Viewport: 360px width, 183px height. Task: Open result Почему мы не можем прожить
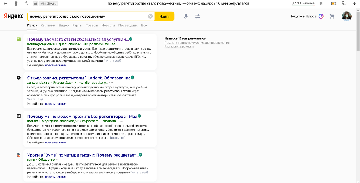[82, 116]
